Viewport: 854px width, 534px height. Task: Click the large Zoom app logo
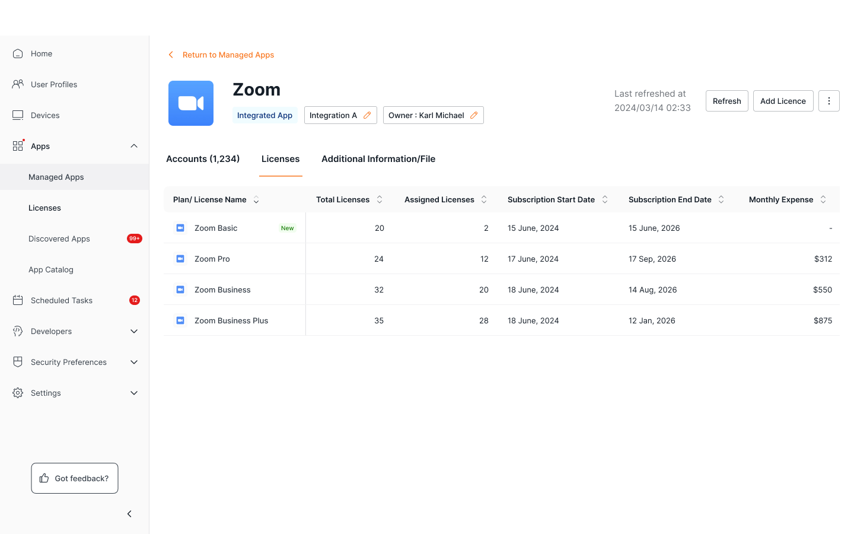click(x=191, y=103)
